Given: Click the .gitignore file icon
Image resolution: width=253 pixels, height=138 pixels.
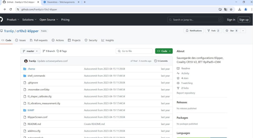Looking at the screenshot, I should 25,83.
